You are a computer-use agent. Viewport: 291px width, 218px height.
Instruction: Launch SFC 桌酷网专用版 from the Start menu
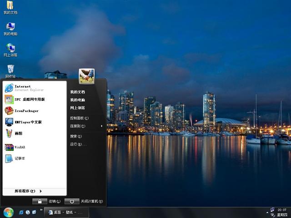point(35,99)
